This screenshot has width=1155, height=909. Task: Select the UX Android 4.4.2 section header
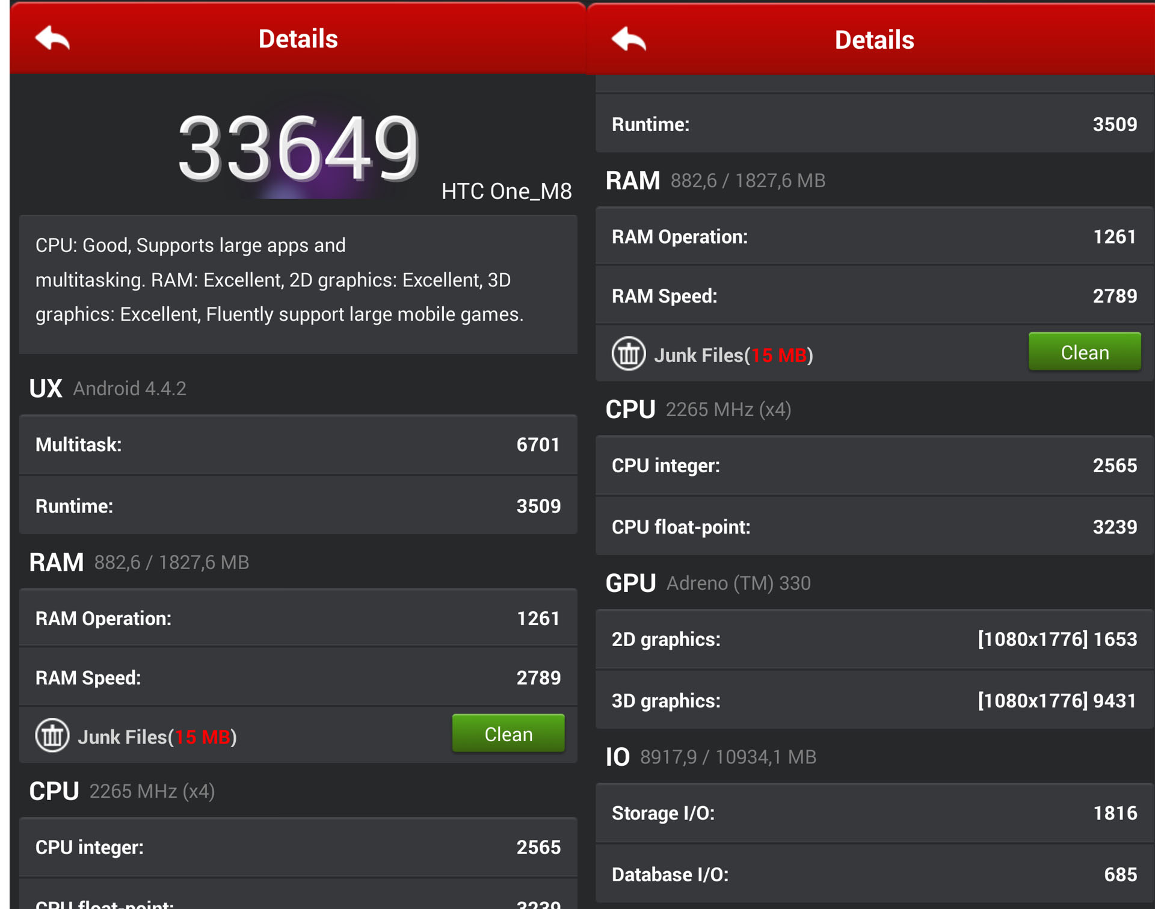(108, 388)
